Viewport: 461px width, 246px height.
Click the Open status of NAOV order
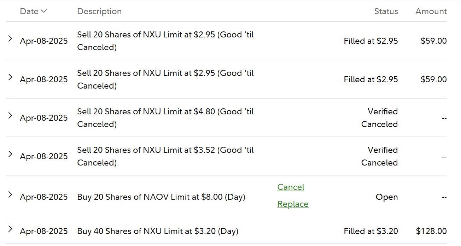tap(387, 197)
